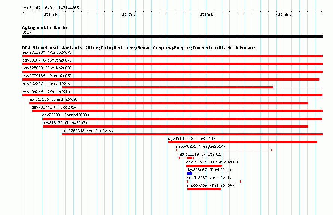
Task: Select the red bar under esv33307 (deSmith2007)
Action: pos(172,64)
